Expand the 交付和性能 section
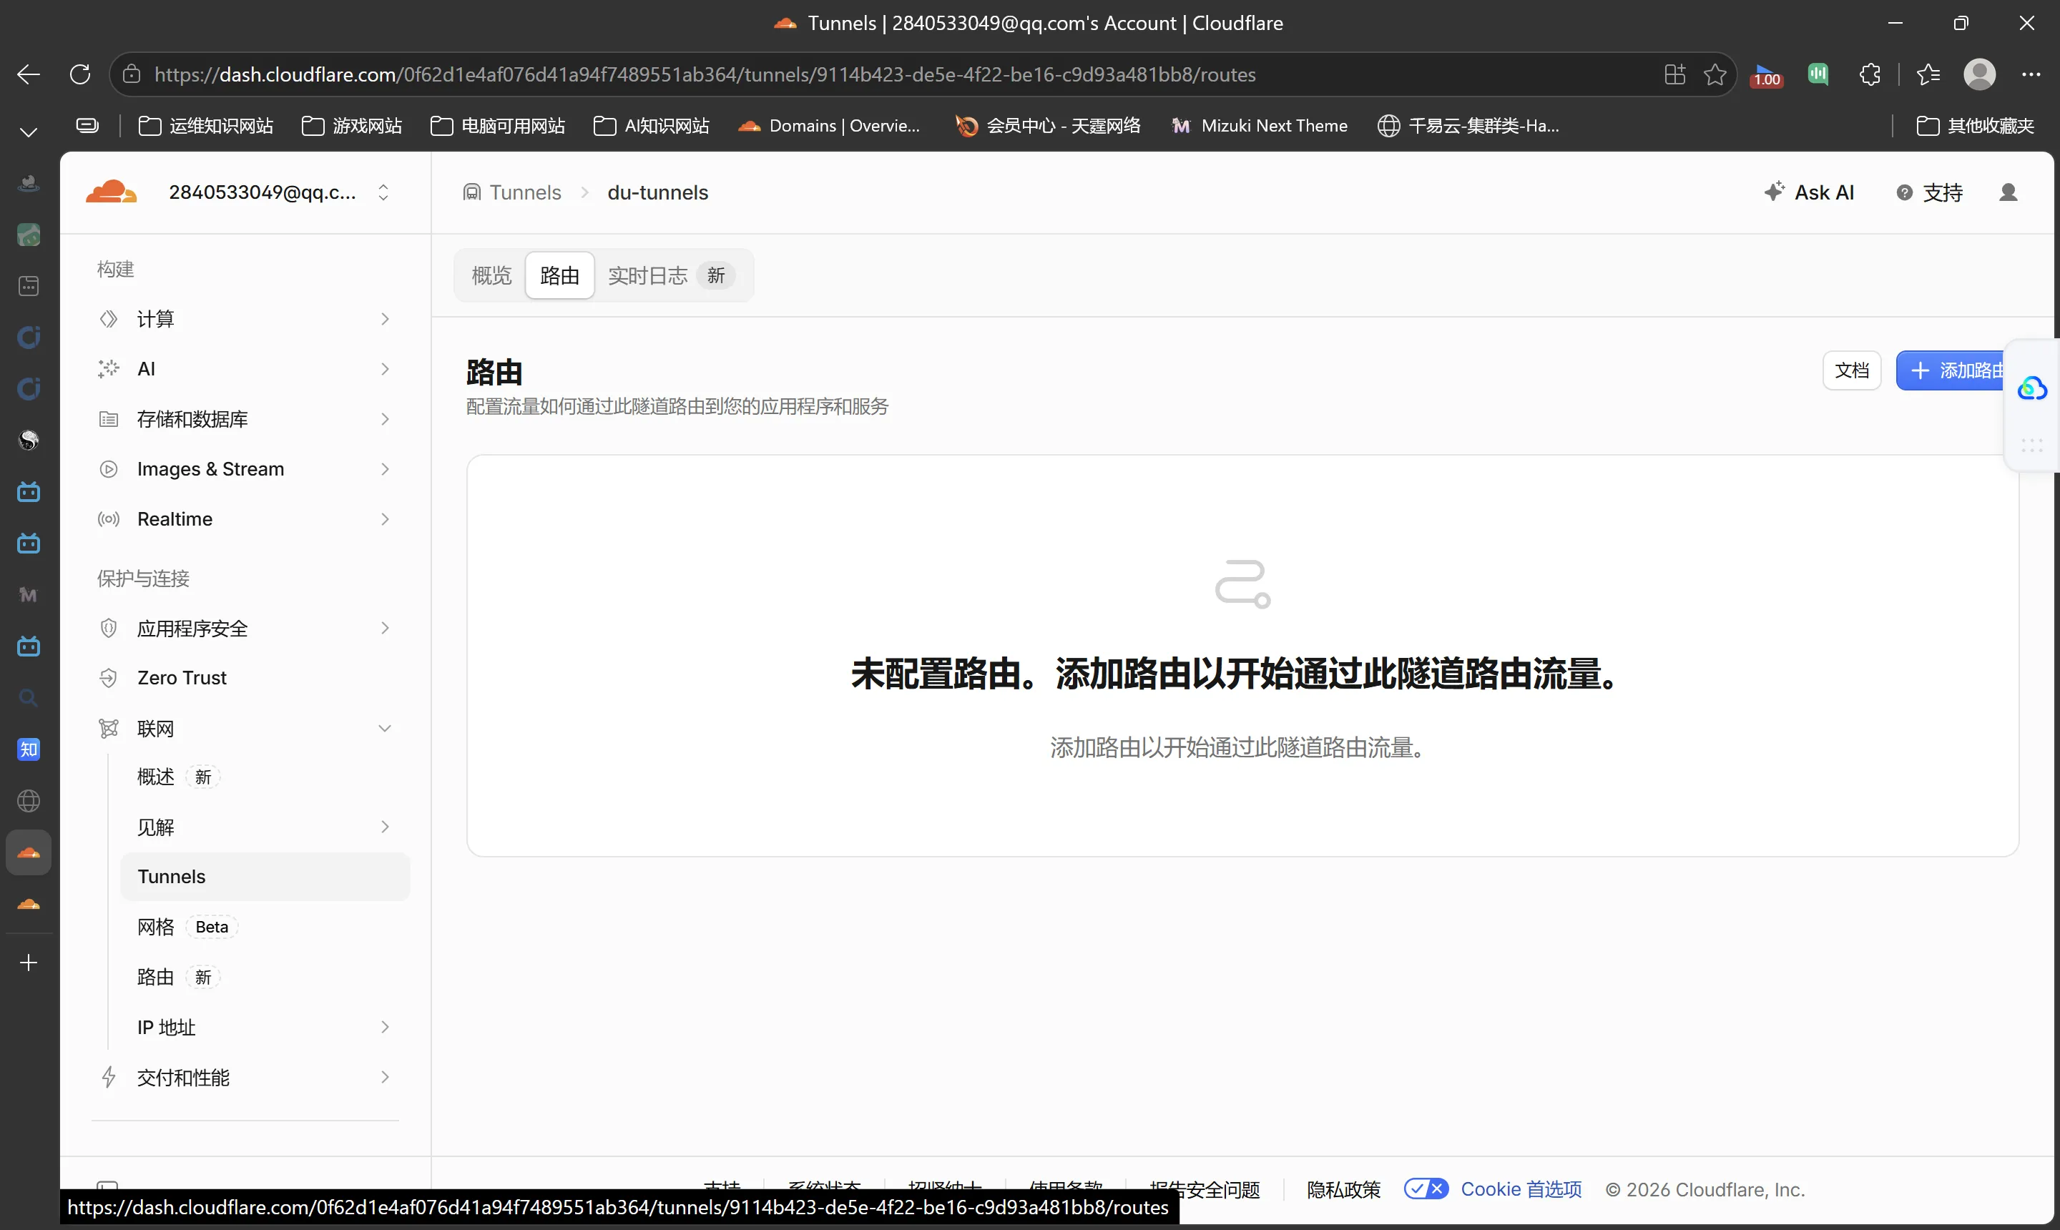Screen dimensions: 2060x1230 [x=244, y=1077]
